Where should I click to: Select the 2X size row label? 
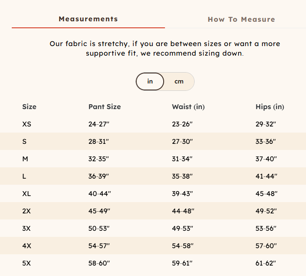click(x=27, y=211)
